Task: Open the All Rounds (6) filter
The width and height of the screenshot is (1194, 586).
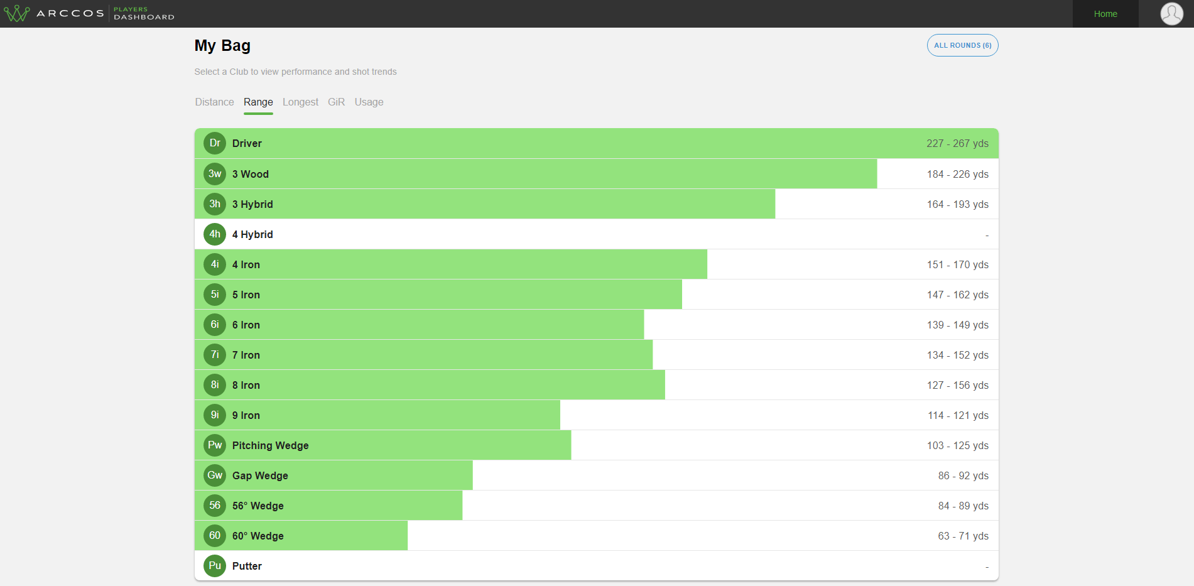Action: pyautogui.click(x=962, y=45)
